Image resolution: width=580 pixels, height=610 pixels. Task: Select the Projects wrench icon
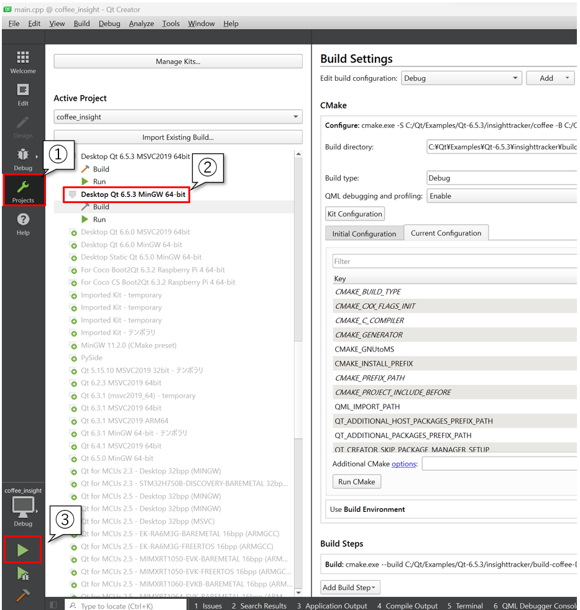23,190
